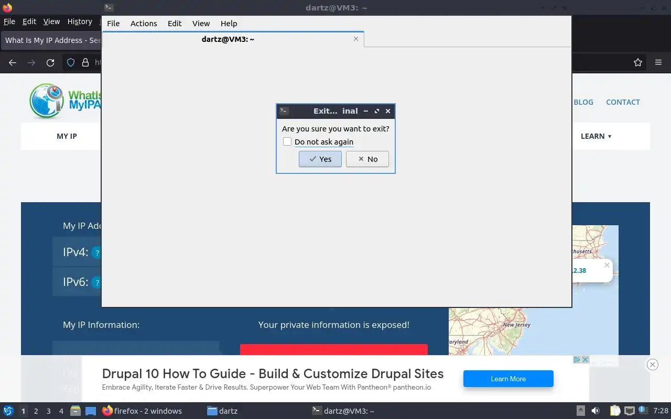671x419 pixels.
Task: Open the terminal Actions menu
Action: [144, 24]
